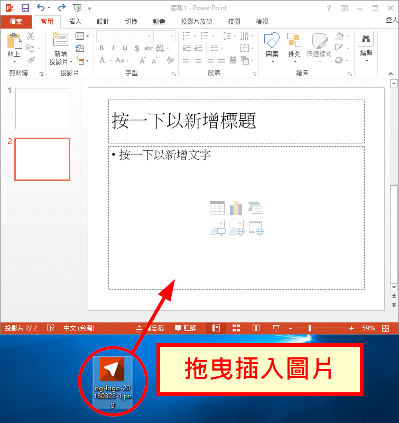399x423 pixels.
Task: Undo the last action
Action: point(41,8)
